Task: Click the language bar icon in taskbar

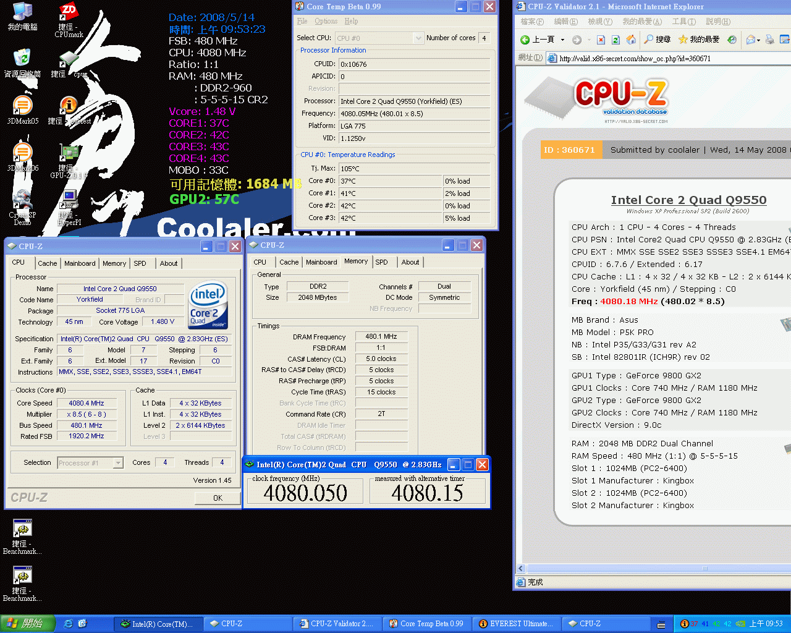Action: [x=661, y=624]
